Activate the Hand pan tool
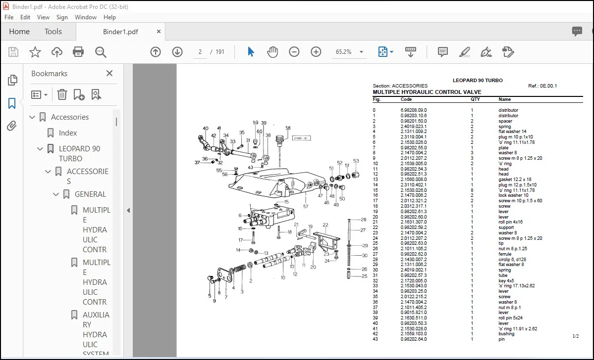Image resolution: width=594 pixels, height=360 pixels. (x=272, y=52)
